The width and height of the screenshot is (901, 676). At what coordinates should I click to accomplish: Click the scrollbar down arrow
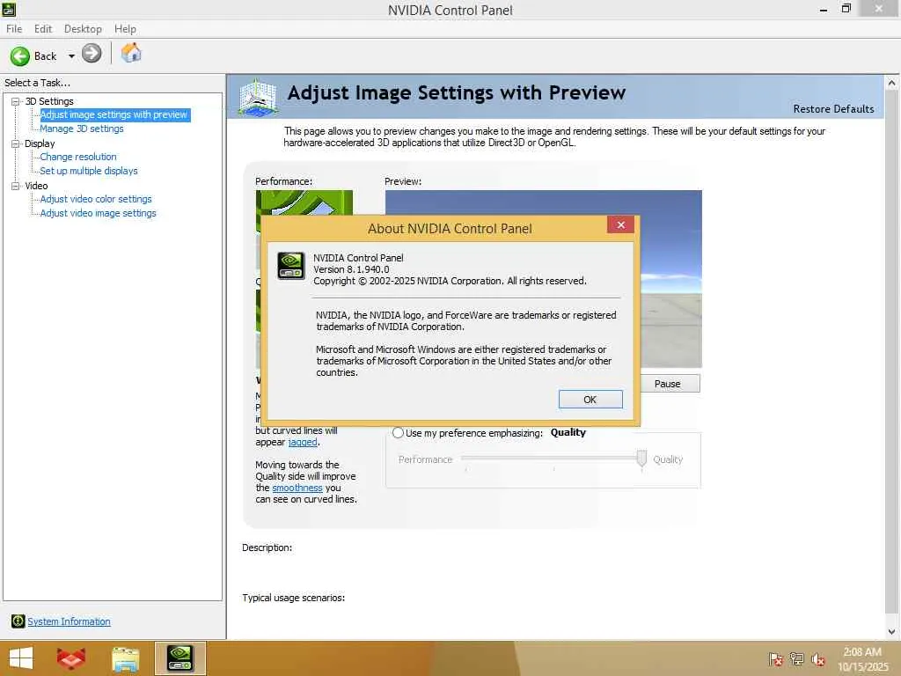coord(892,631)
